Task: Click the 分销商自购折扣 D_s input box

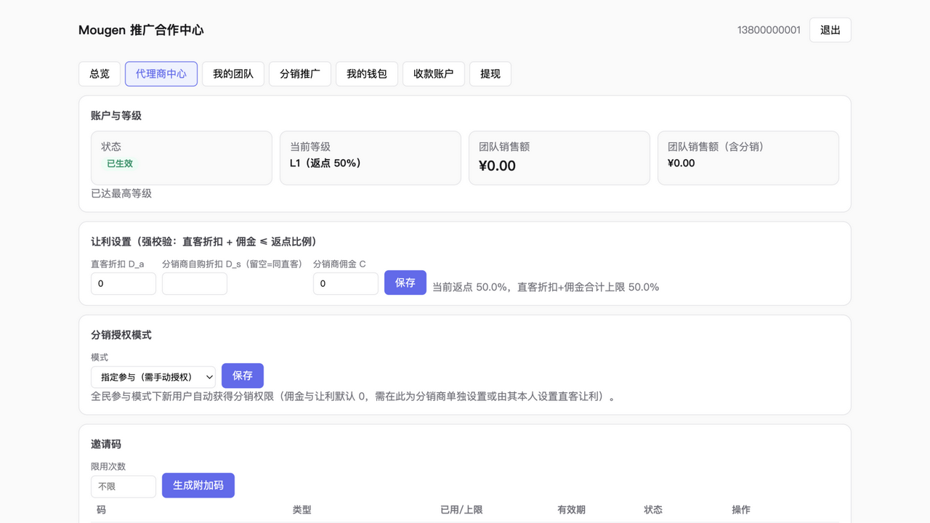Action: 195,283
